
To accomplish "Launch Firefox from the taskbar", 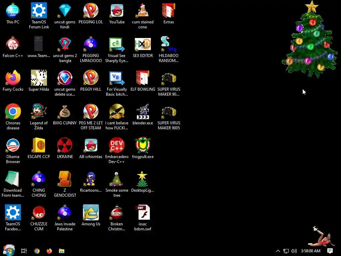I will click(49, 251).
